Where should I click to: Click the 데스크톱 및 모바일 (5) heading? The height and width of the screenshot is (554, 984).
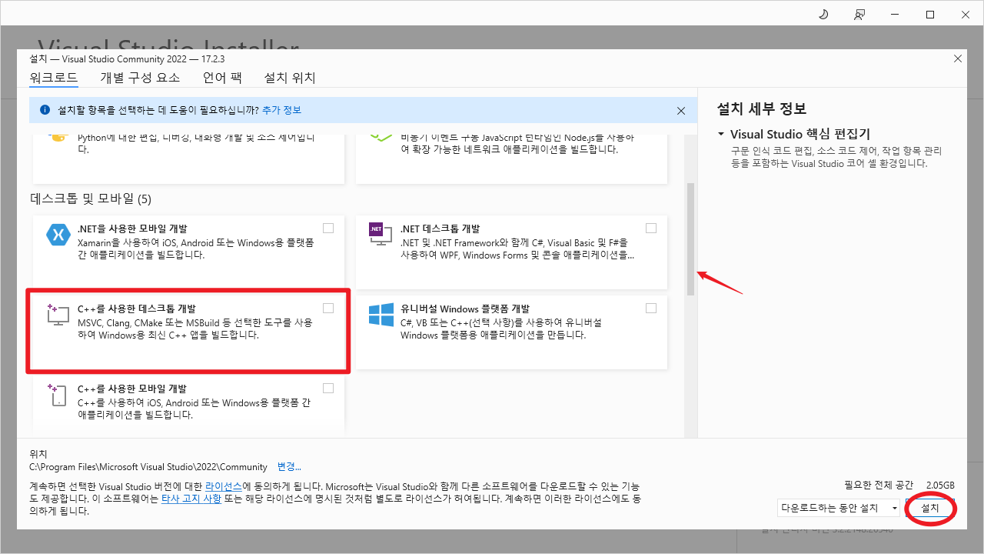91,199
